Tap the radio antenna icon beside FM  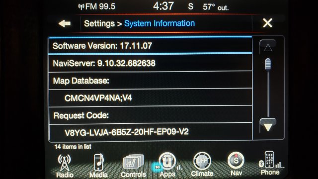81,7
